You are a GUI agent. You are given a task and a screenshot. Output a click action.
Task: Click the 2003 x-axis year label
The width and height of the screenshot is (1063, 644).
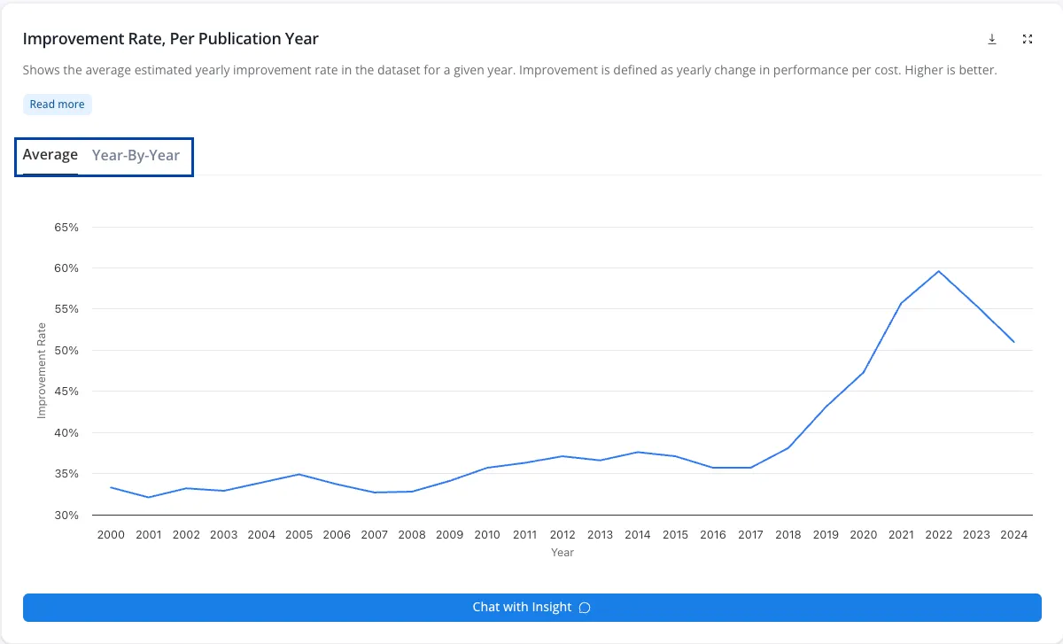click(224, 535)
